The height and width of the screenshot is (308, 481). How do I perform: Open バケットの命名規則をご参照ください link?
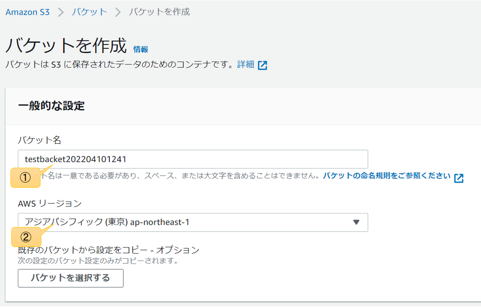coord(385,176)
